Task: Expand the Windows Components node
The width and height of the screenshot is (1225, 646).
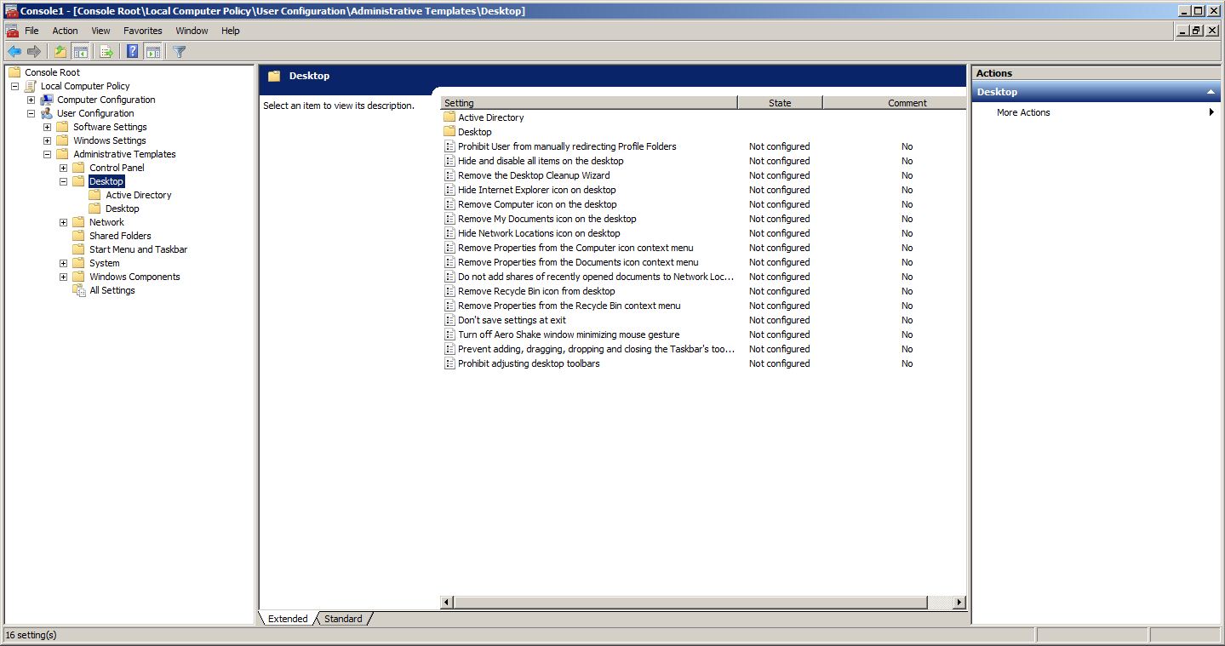Action: [x=63, y=277]
